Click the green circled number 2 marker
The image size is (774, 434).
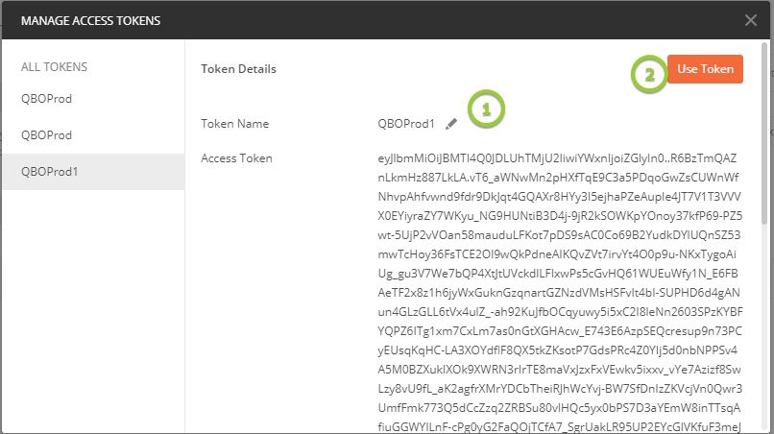[649, 76]
